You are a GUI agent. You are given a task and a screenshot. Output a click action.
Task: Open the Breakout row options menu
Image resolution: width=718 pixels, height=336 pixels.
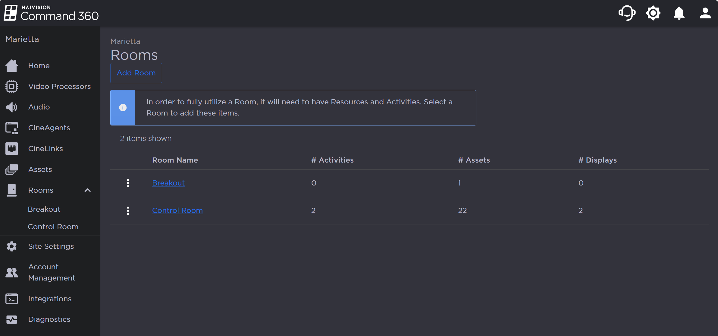[x=128, y=183]
